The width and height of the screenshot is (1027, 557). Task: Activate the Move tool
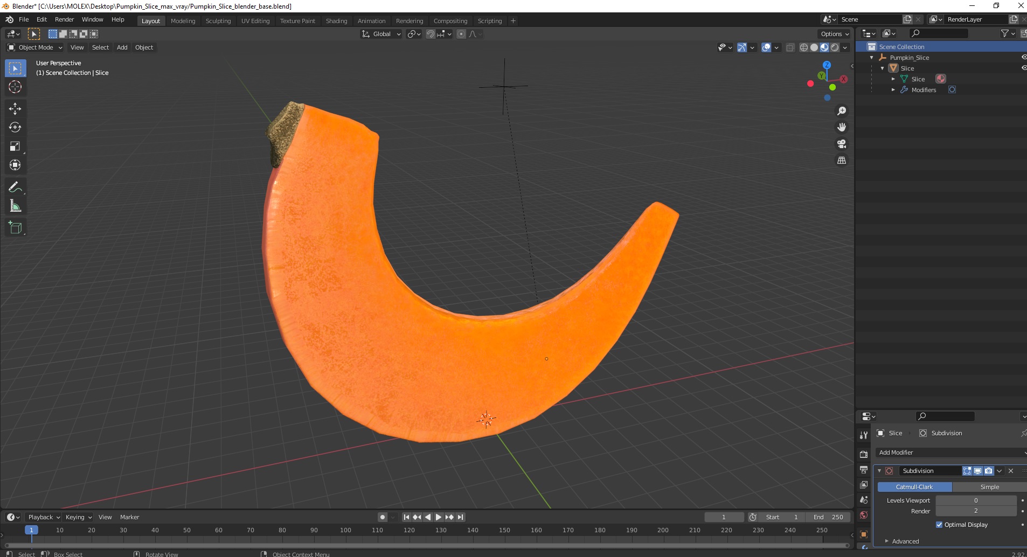pos(15,109)
